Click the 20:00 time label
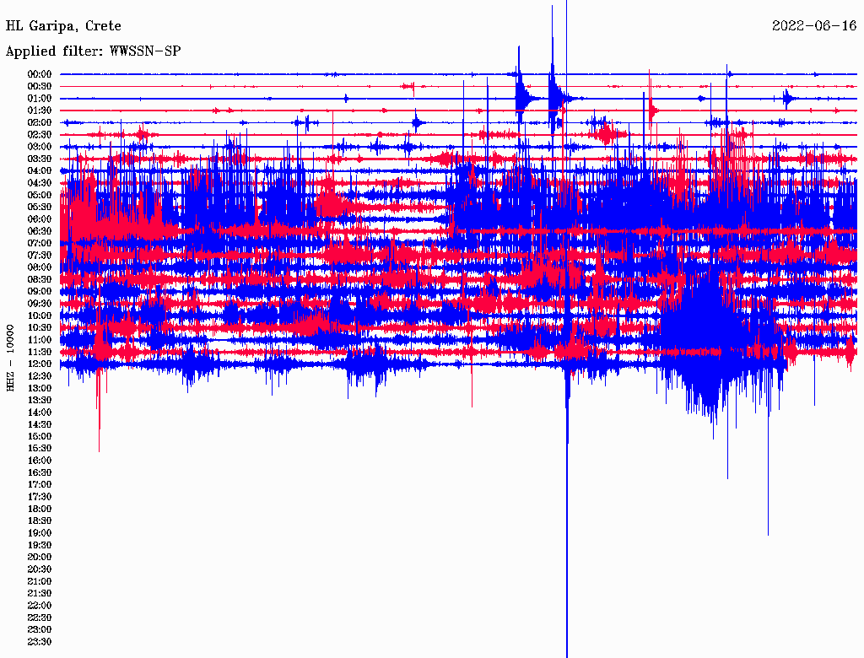 (40, 557)
